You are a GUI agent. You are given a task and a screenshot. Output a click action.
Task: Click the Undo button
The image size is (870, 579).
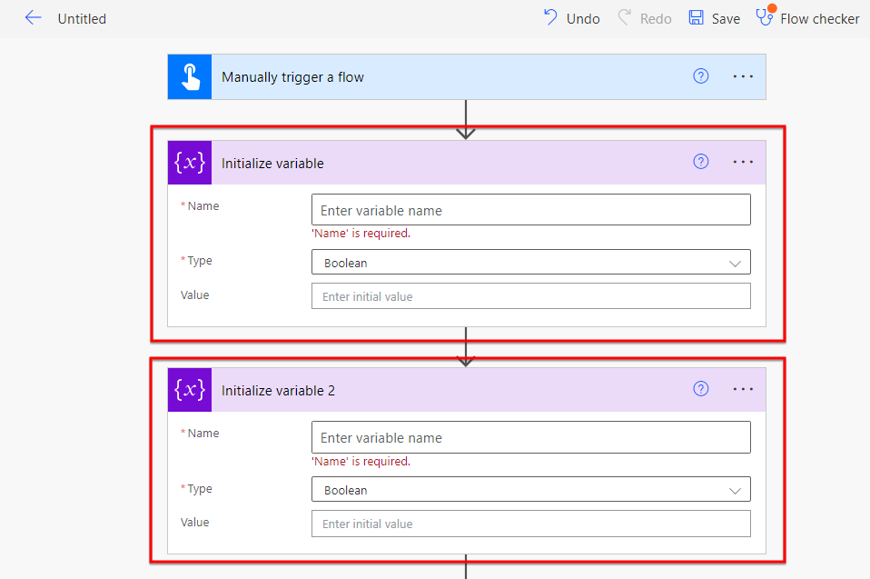571,18
